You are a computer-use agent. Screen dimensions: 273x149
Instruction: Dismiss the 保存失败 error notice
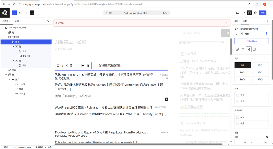[x=227, y=23]
